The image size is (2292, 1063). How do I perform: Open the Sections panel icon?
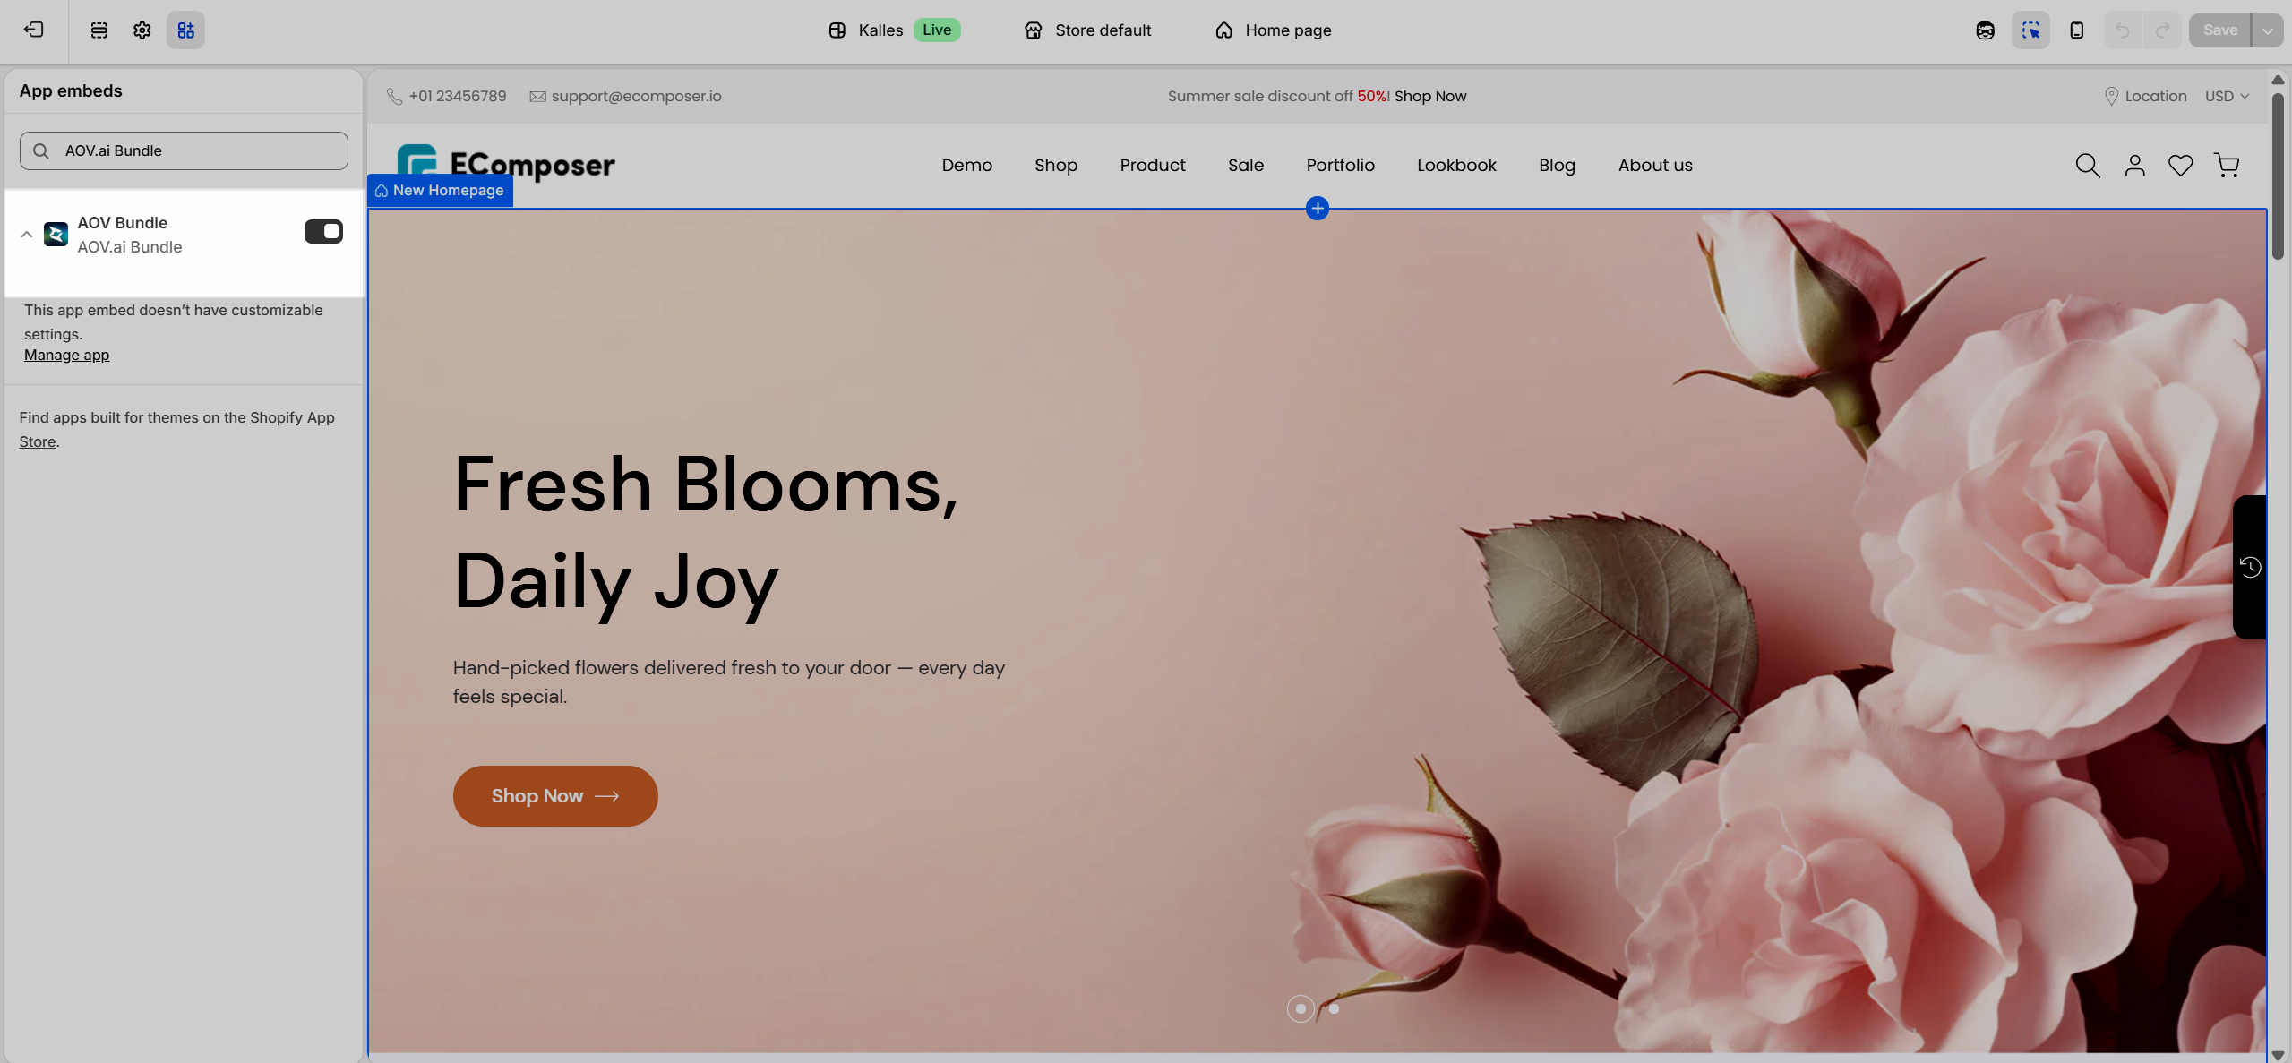pos(99,30)
